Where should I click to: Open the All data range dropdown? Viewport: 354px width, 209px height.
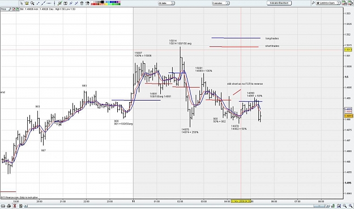167,3
